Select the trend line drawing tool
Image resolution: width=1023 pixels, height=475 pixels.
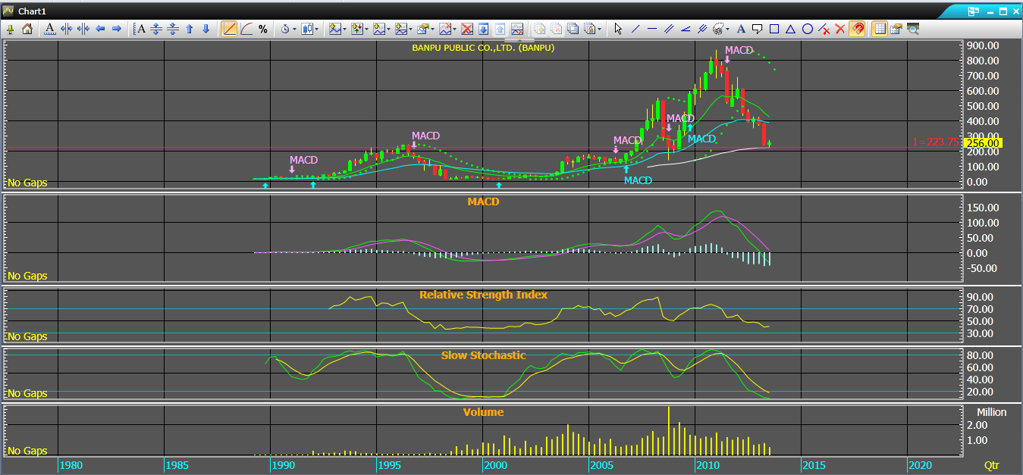coord(635,29)
